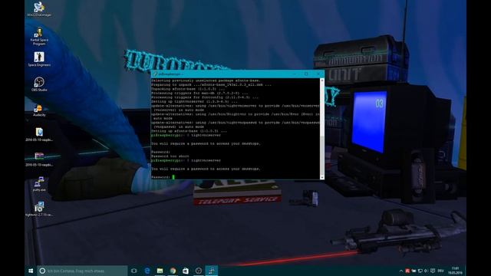Open File Explorer from the taskbar
This screenshot has height=276, width=491.
point(160,271)
